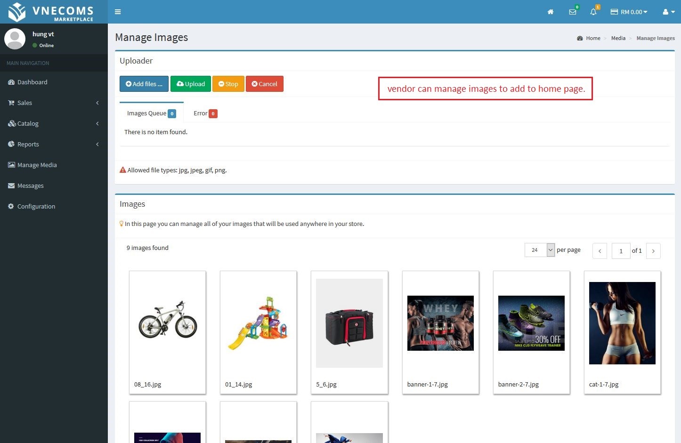Switch to the Images Queue tab

pyautogui.click(x=152, y=113)
